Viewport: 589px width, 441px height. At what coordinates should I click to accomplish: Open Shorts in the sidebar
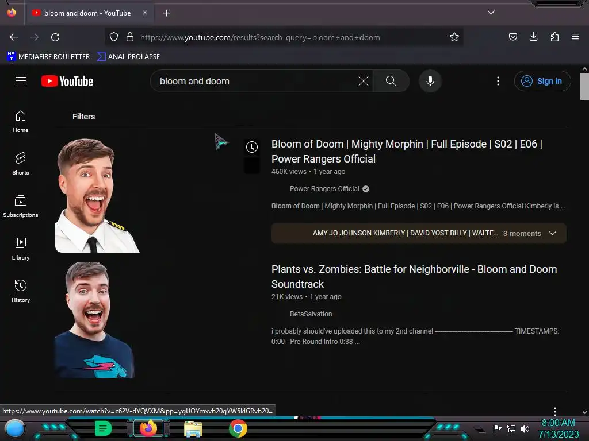[21, 164]
